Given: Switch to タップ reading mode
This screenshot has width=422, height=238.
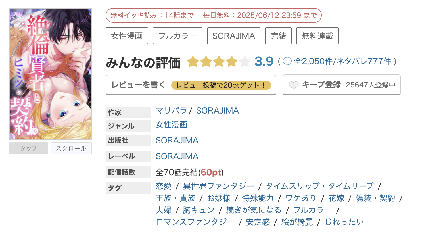Looking at the screenshot, I should click(28, 148).
